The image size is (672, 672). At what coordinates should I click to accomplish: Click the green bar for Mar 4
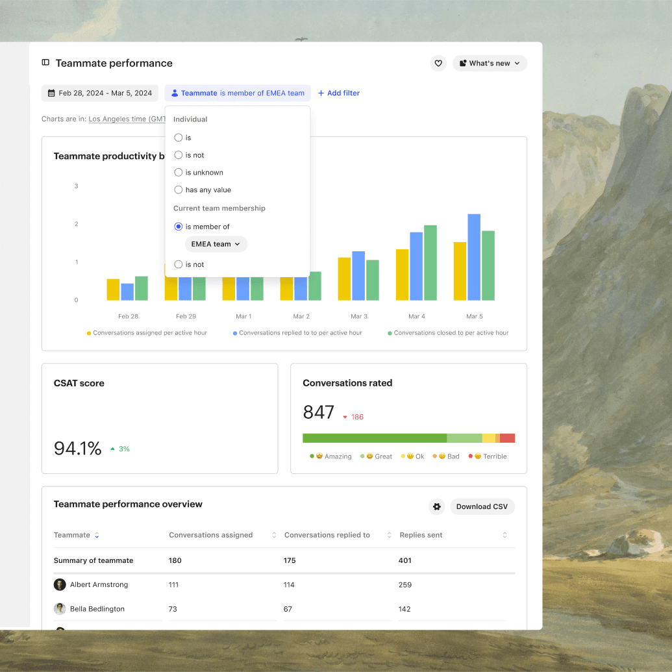click(430, 263)
